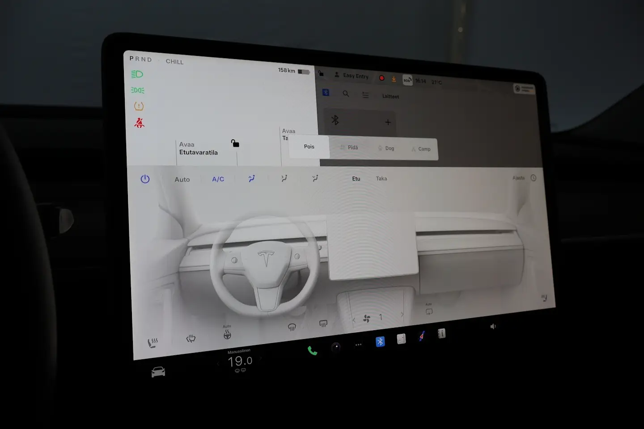
Task: Click the clock icon next to Ajasta
Action: click(x=534, y=178)
